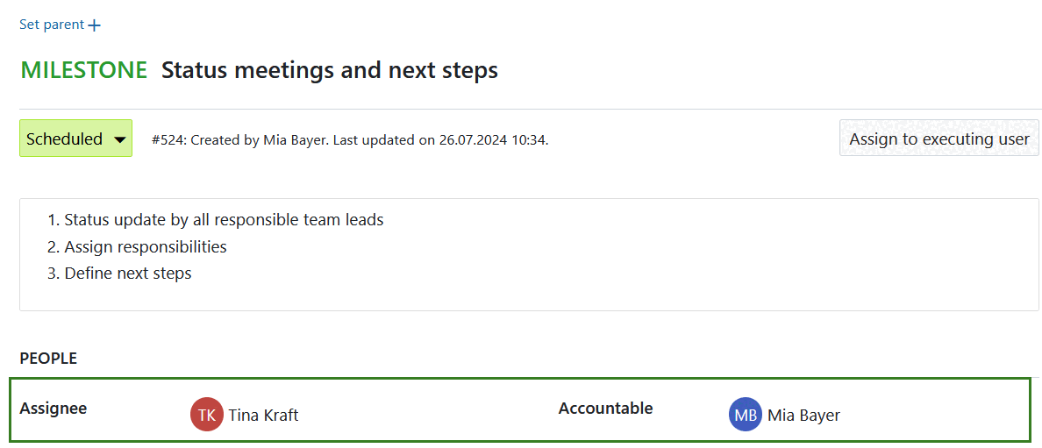Click the MILESTONE type label
This screenshot has height=448, width=1042.
[x=84, y=70]
